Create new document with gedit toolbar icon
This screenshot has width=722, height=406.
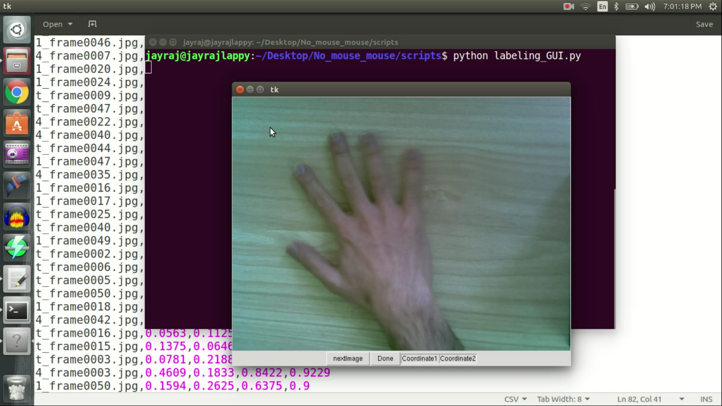pos(92,24)
